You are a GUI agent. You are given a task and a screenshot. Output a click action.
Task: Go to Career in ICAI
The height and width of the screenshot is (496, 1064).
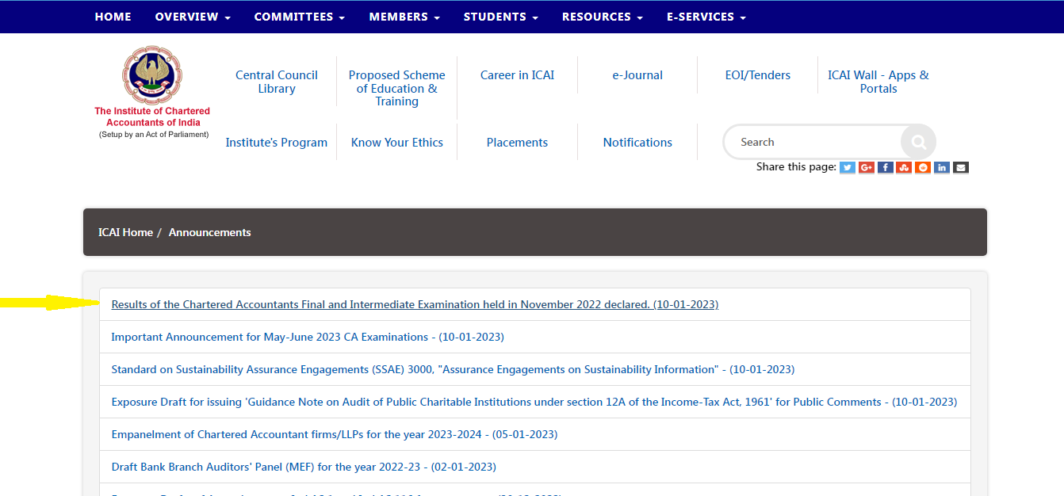tap(518, 75)
